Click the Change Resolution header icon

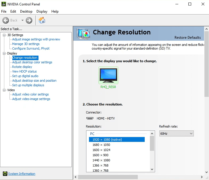click(x=84, y=34)
